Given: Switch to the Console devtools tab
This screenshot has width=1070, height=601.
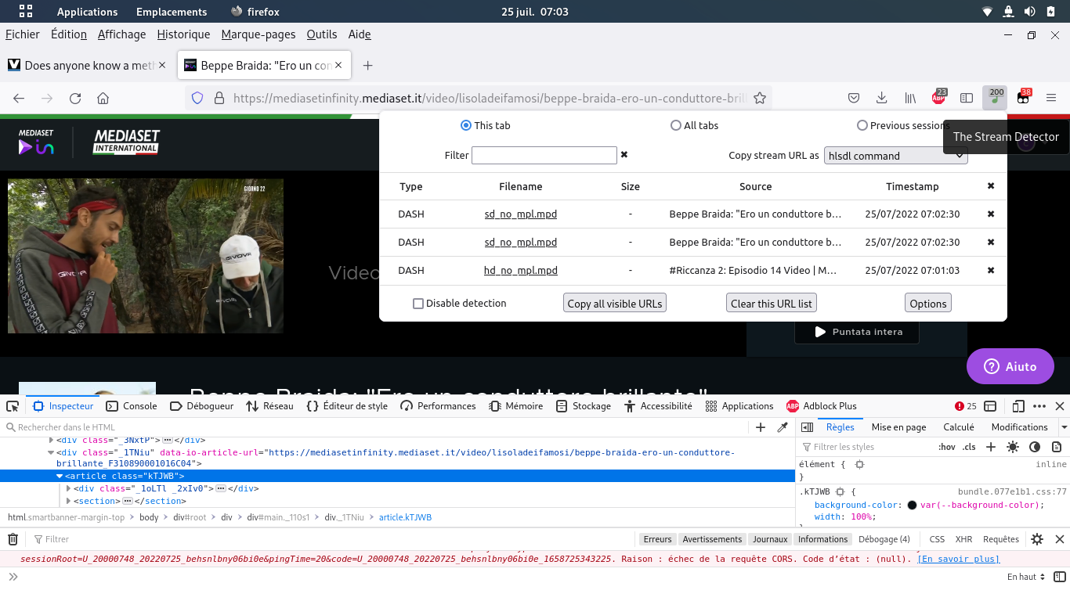Looking at the screenshot, I should (132, 406).
